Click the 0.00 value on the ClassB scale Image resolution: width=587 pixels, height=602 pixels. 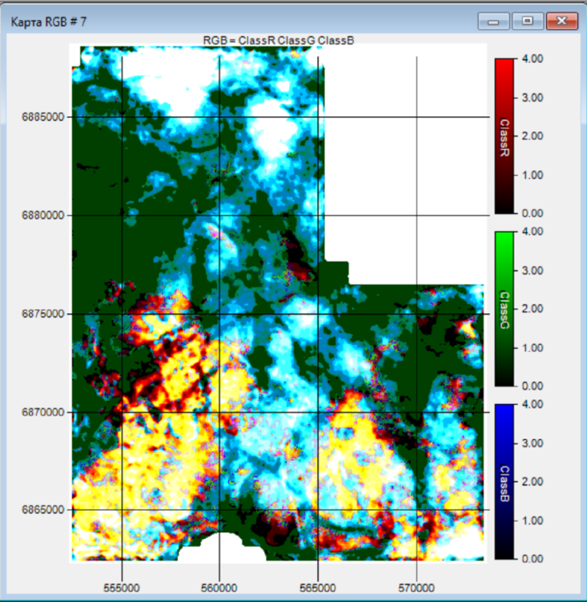(x=533, y=559)
